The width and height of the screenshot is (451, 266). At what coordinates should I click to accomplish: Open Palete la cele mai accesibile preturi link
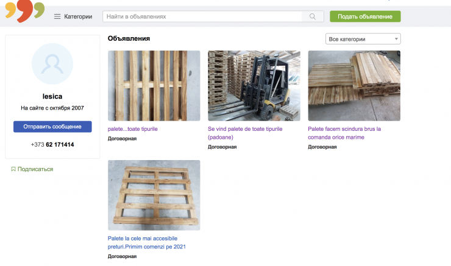click(147, 242)
